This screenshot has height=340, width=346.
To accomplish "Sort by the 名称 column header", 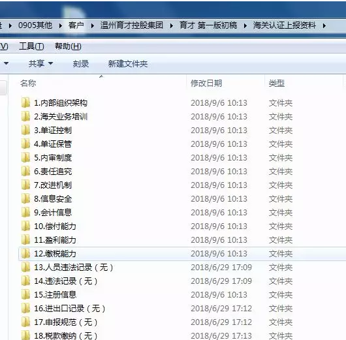I will [x=101, y=83].
